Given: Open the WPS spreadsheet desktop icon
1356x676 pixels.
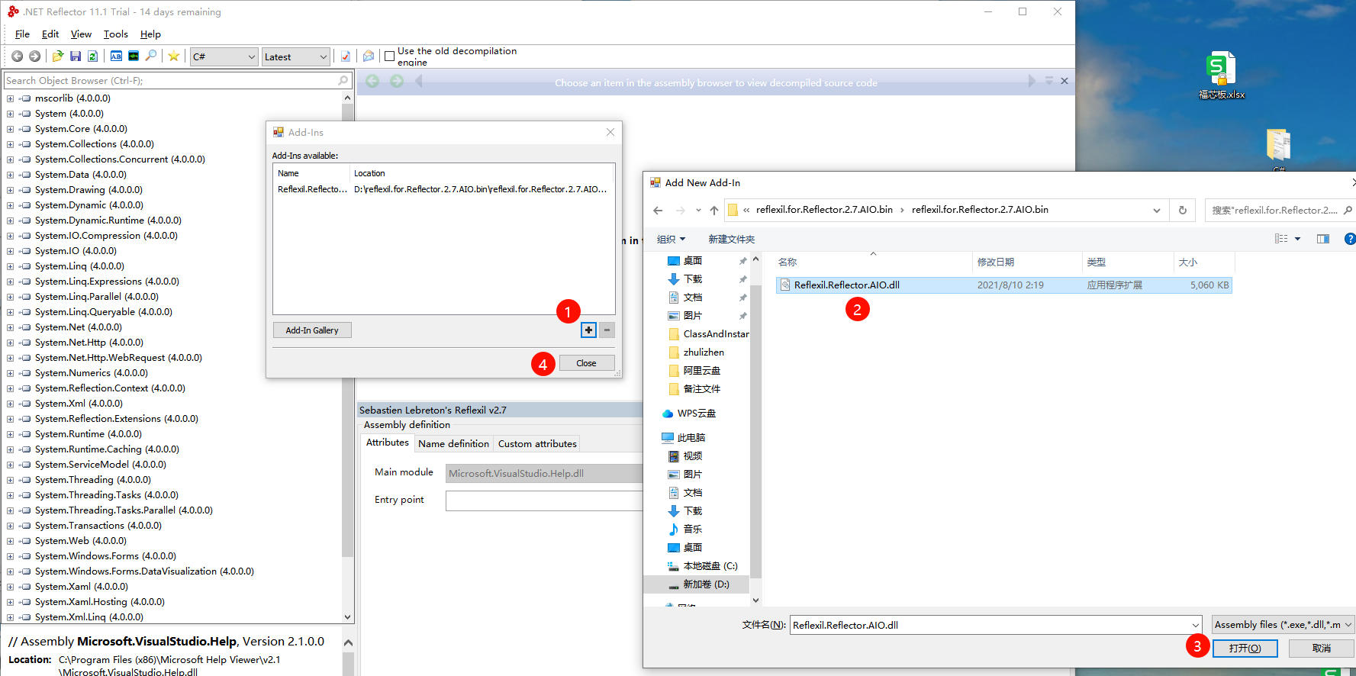Looking at the screenshot, I should click(1221, 76).
